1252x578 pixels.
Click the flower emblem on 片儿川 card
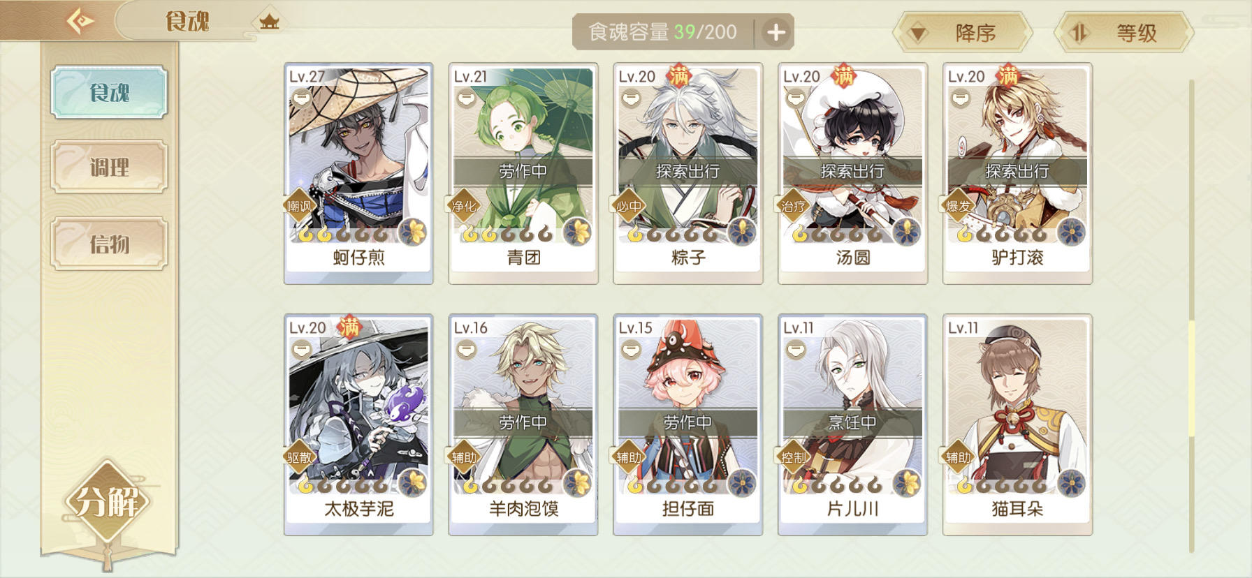908,482
